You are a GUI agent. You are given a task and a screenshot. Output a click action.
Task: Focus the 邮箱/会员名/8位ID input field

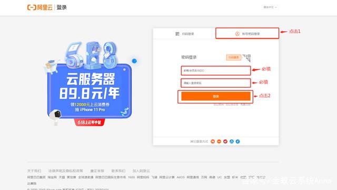coord(216,70)
